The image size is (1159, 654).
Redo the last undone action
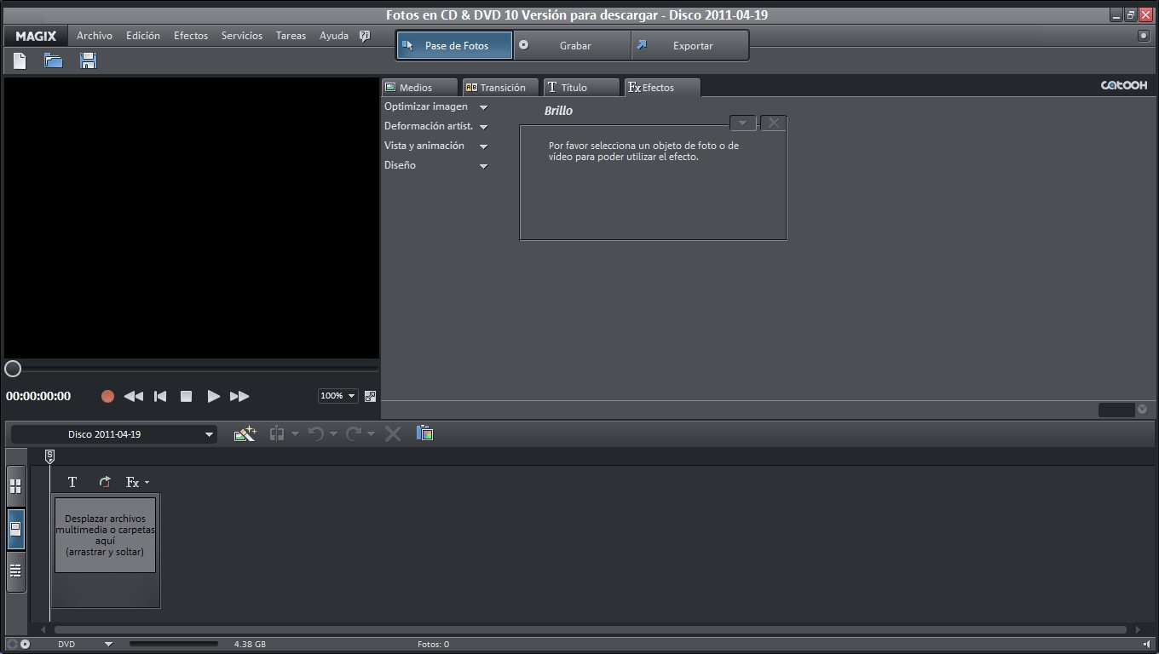[354, 433]
